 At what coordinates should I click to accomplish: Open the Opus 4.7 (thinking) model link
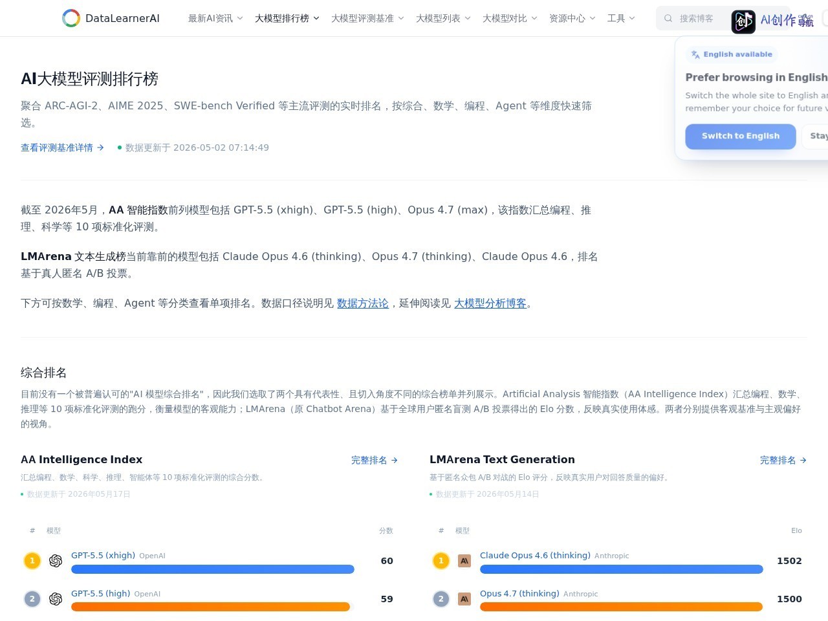tap(519, 593)
